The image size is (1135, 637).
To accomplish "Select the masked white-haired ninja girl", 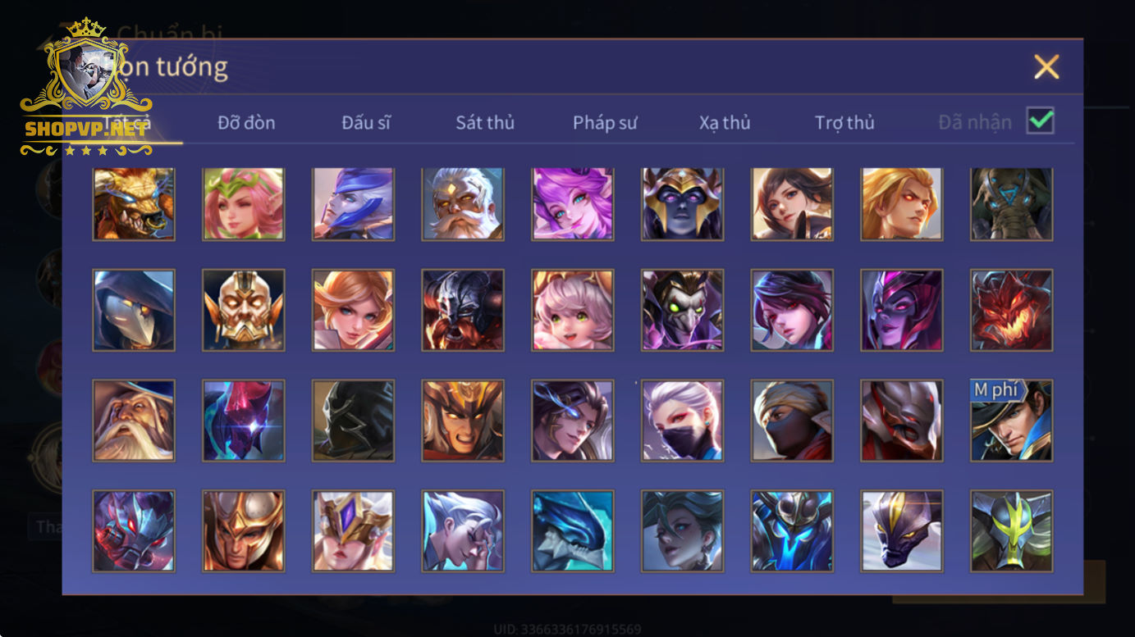I will (683, 421).
